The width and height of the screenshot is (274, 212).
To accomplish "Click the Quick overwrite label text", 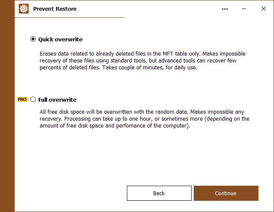I will tap(60, 40).
